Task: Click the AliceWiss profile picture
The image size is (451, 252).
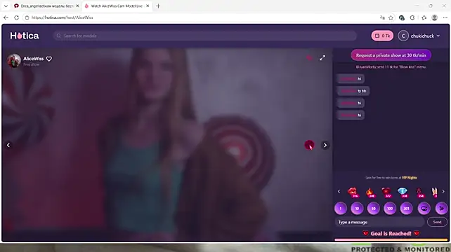Action: click(x=14, y=60)
